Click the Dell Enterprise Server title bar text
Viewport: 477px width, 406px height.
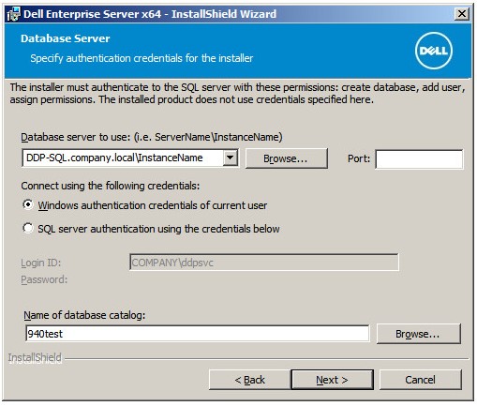pos(150,14)
